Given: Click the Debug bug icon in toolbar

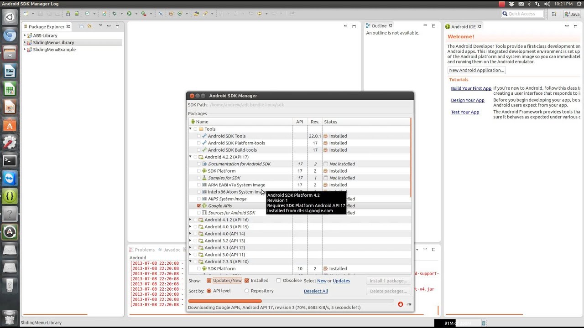Looking at the screenshot, I should click(115, 14).
